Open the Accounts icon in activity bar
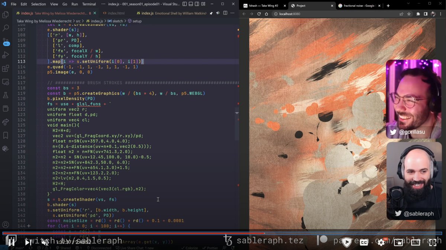The width and height of the screenshot is (446, 250). point(6,225)
